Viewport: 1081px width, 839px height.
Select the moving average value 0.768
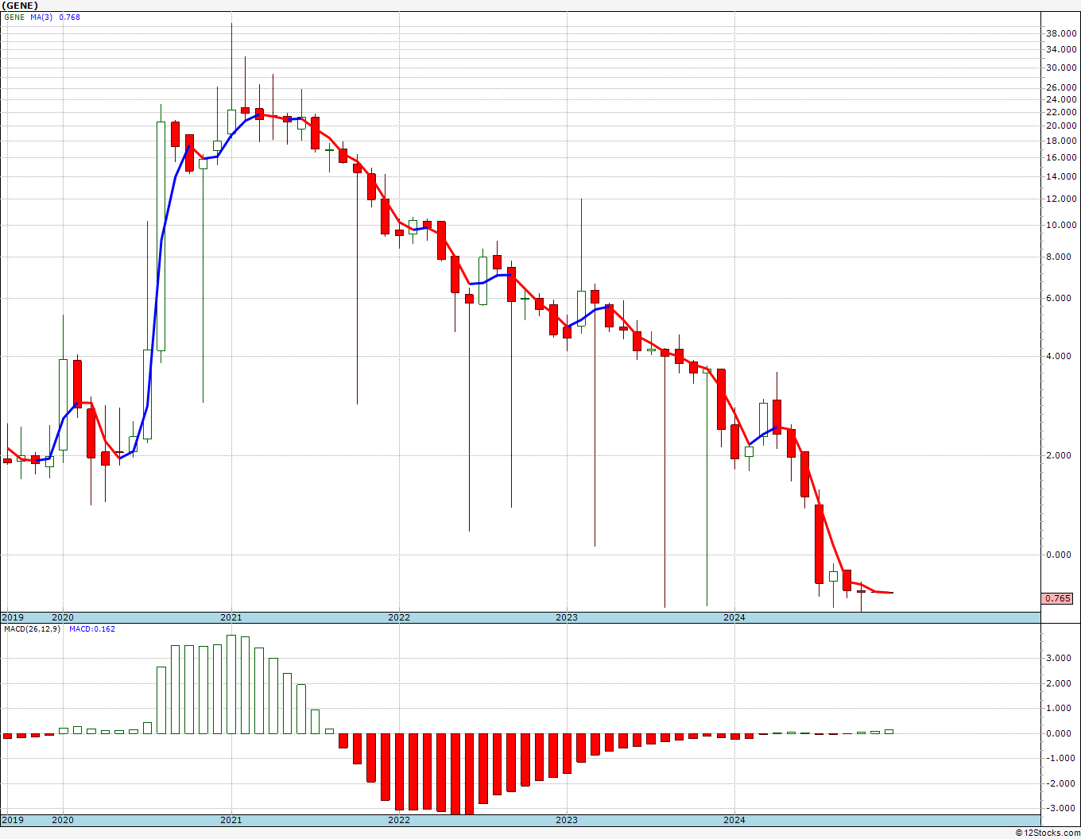tap(69, 17)
